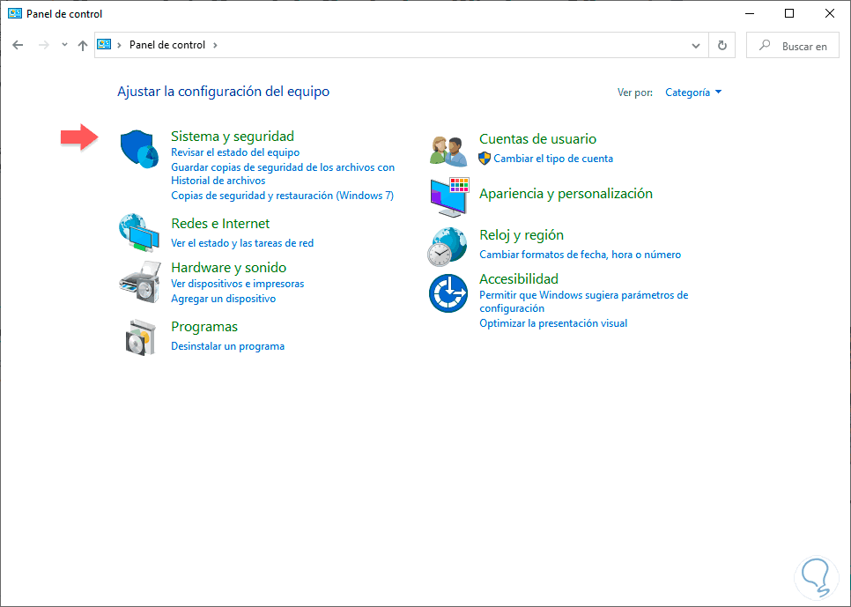Open recent locations dropdown chevron

coord(64,45)
